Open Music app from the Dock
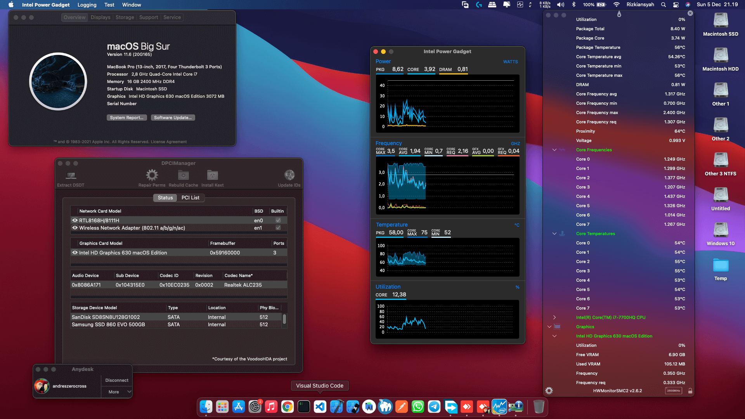Image resolution: width=745 pixels, height=419 pixels. (271, 407)
